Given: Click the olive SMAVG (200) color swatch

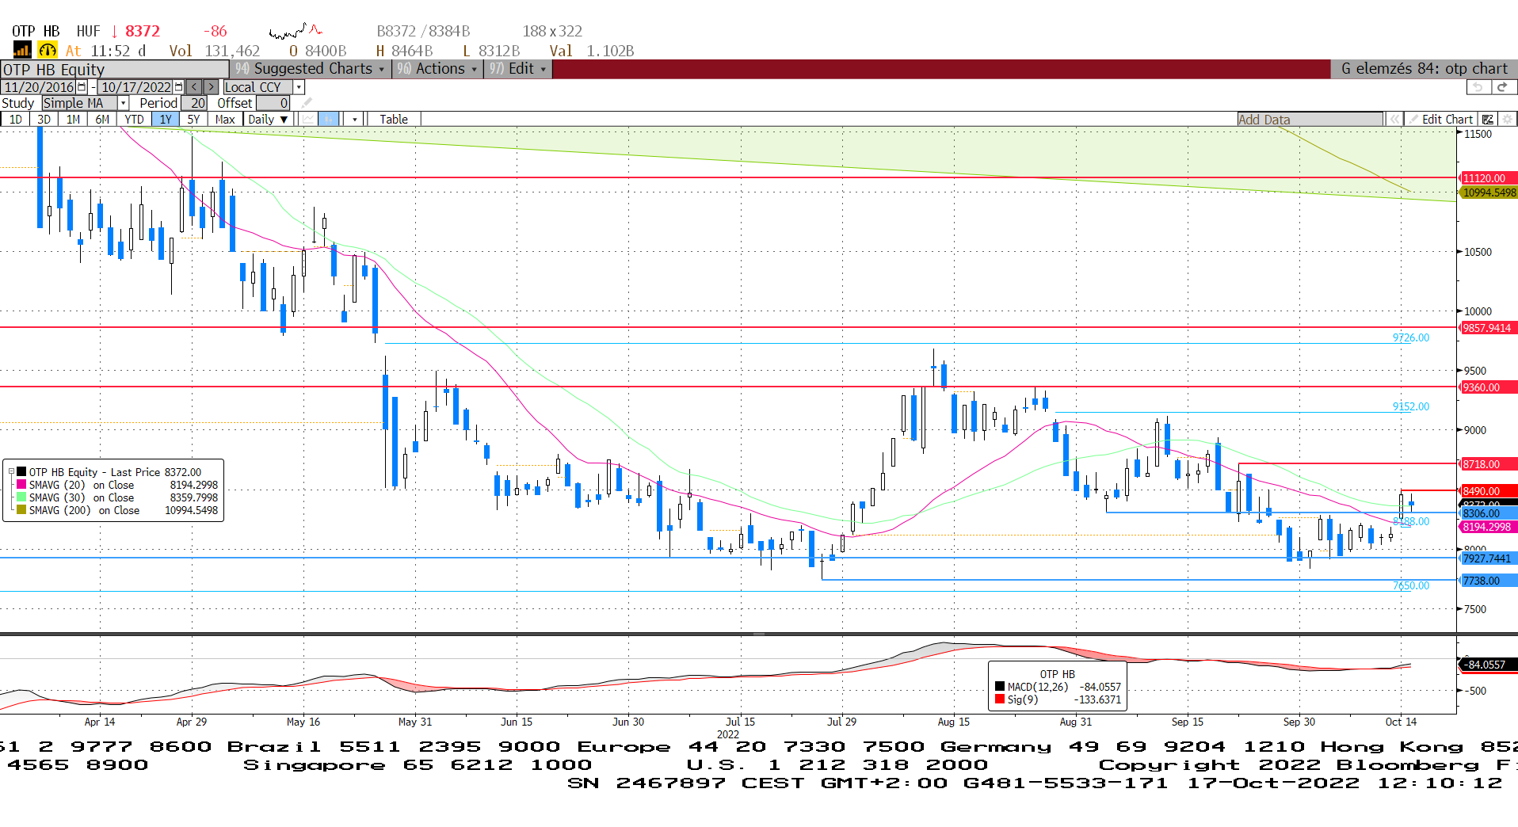Looking at the screenshot, I should pyautogui.click(x=21, y=510).
